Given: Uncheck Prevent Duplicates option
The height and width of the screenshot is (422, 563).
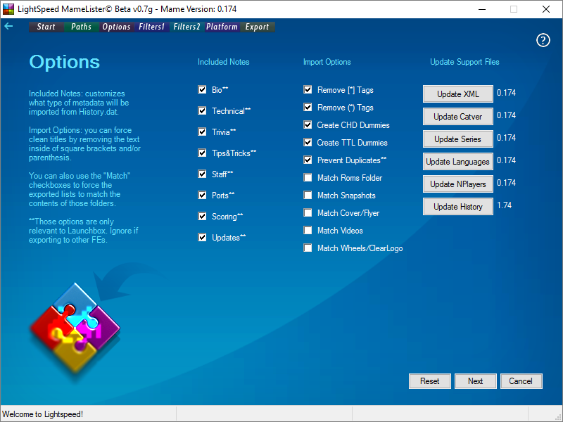Looking at the screenshot, I should coord(308,160).
